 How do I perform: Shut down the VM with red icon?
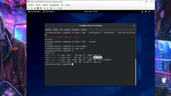38,8
